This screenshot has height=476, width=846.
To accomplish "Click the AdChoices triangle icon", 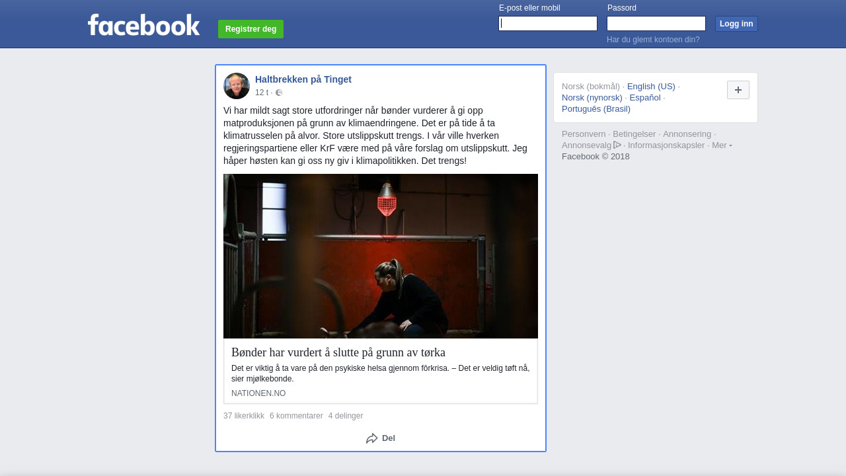I will [x=617, y=145].
